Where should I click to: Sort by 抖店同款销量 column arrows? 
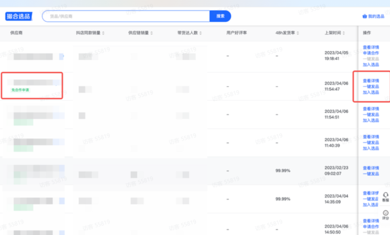(x=103, y=33)
